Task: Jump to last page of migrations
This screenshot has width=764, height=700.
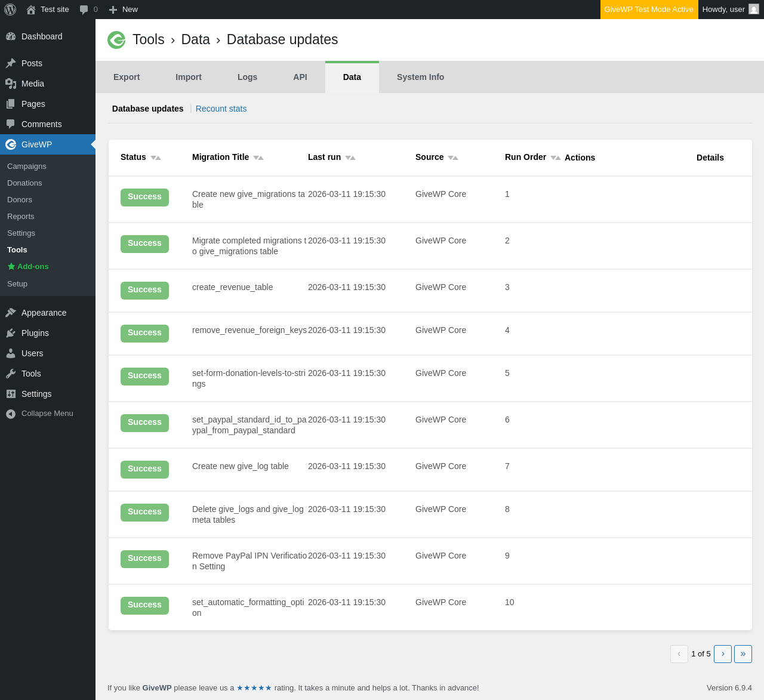Action: 743,654
